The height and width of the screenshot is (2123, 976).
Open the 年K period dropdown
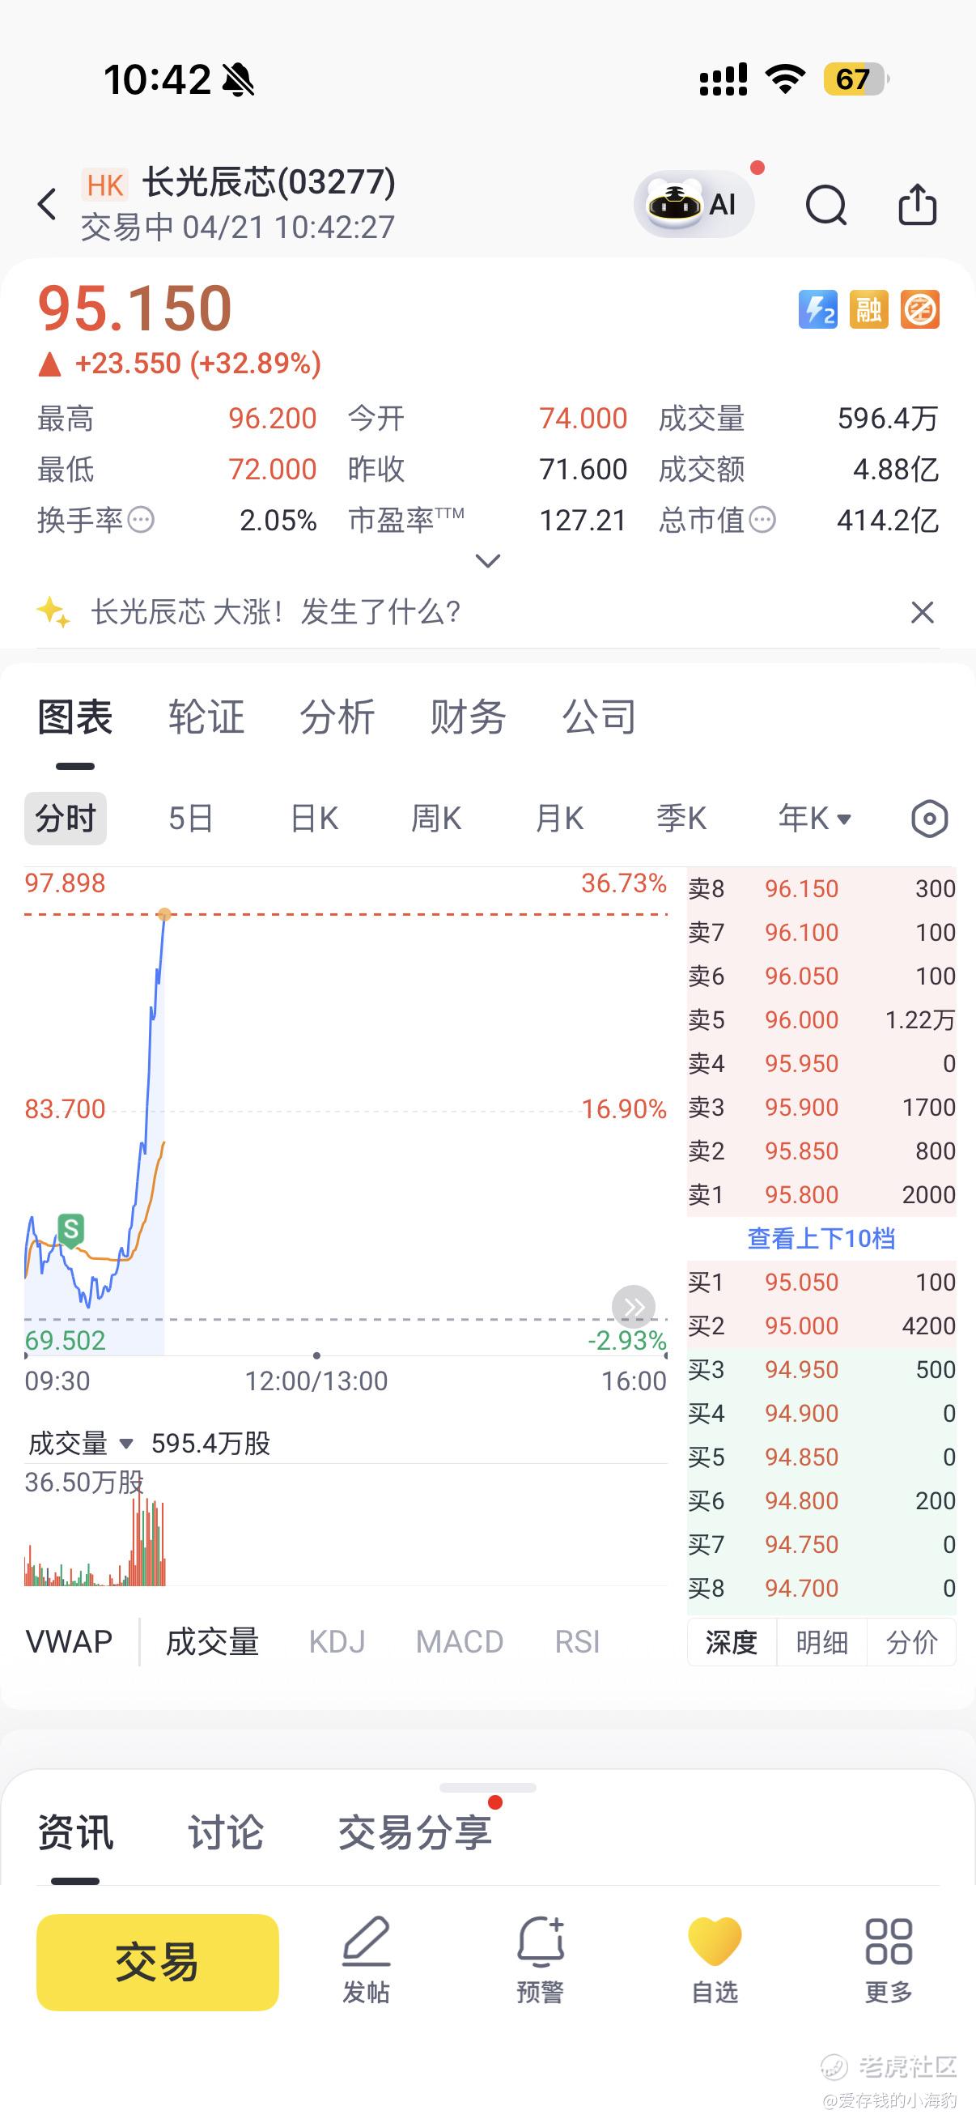[816, 819]
